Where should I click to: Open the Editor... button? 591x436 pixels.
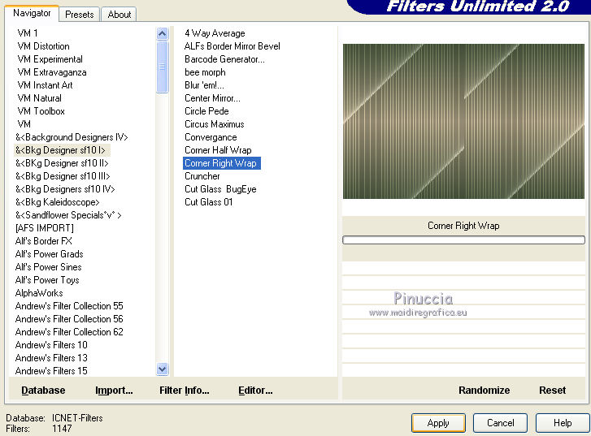[x=255, y=390]
